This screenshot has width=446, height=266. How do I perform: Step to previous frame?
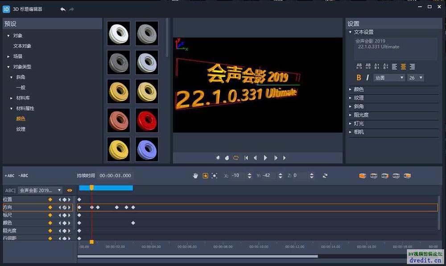pyautogui.click(x=256, y=158)
